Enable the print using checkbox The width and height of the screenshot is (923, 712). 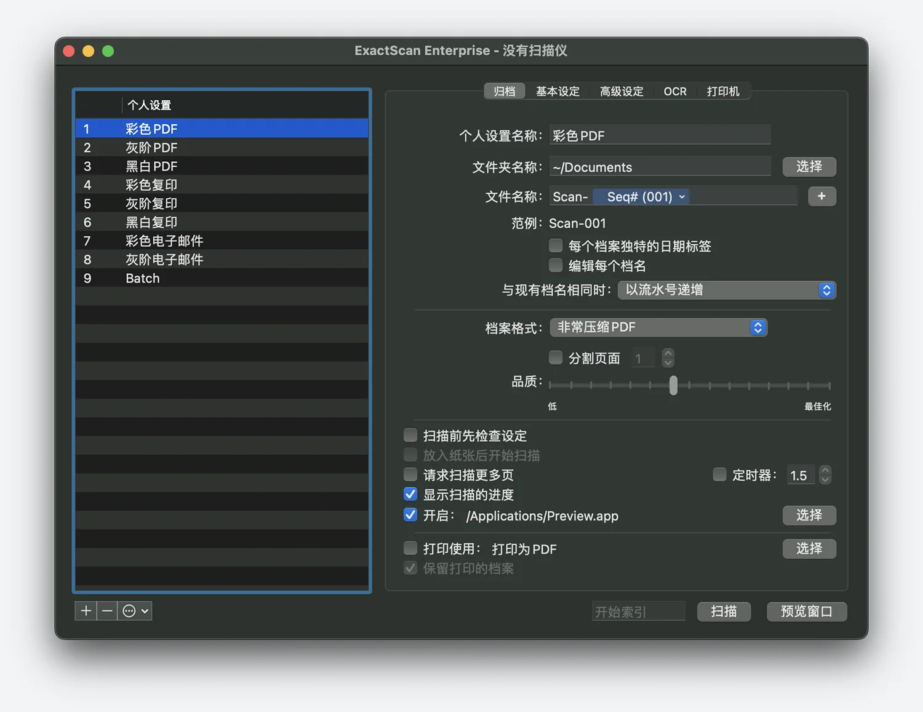410,548
